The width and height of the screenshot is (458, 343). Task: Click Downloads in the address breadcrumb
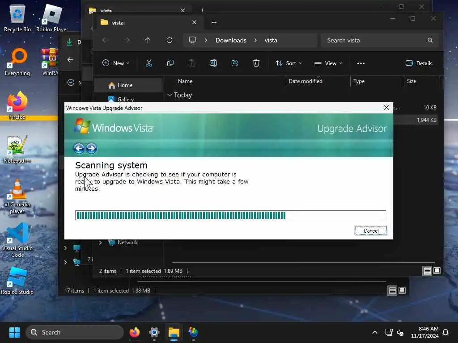[231, 40]
